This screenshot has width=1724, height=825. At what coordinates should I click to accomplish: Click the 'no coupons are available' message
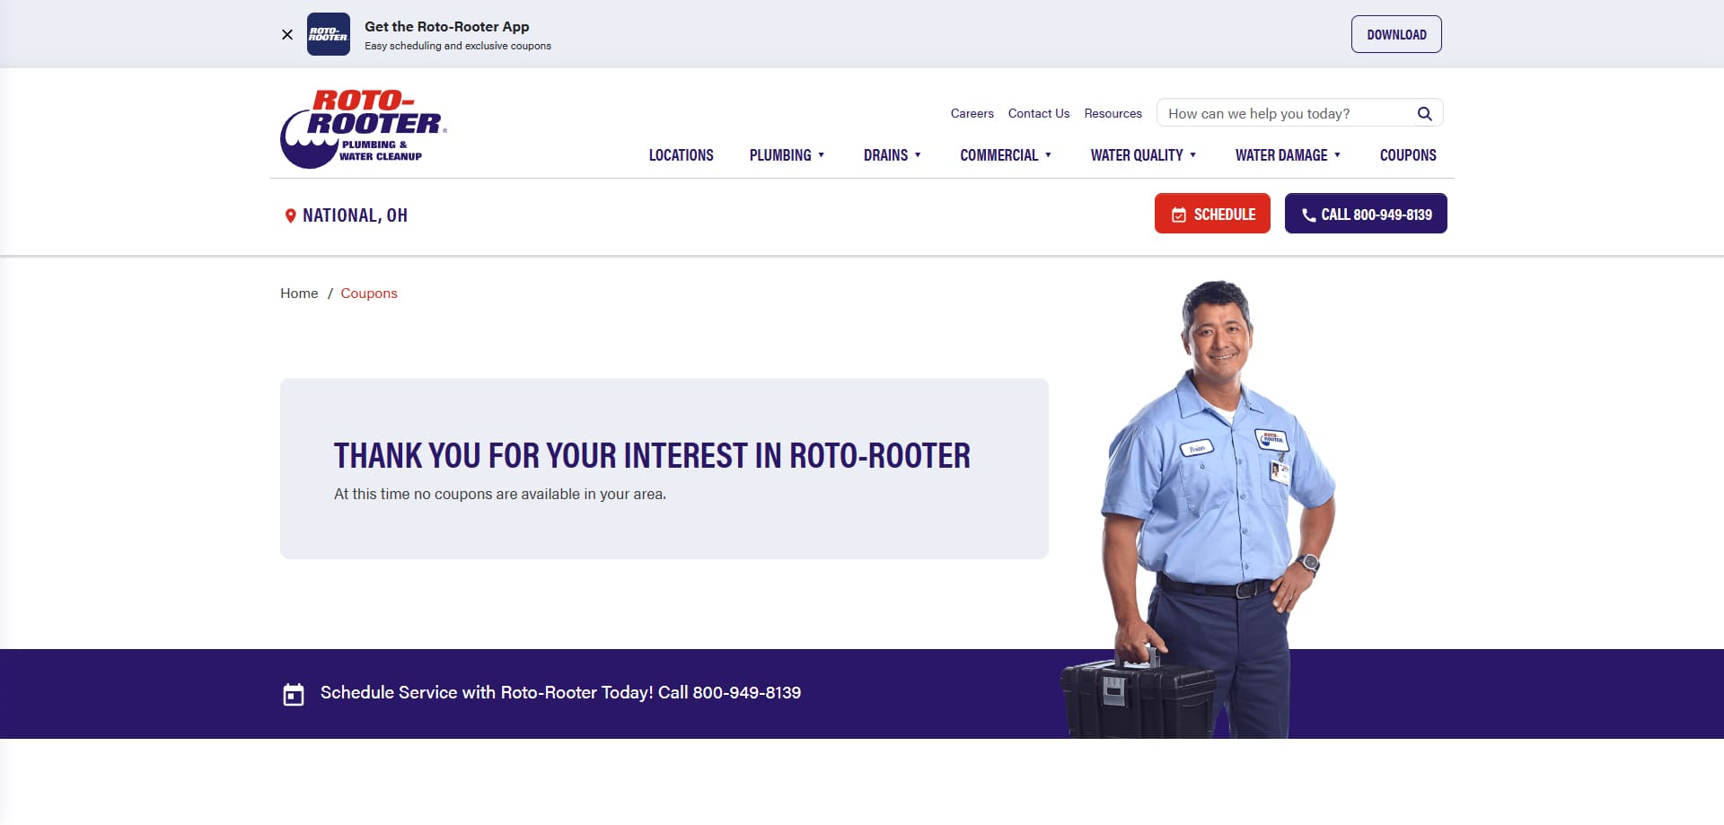click(x=500, y=494)
